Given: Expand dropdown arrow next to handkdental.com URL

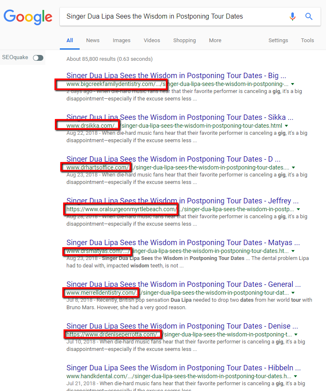Looking at the screenshot, I should point(295,376).
